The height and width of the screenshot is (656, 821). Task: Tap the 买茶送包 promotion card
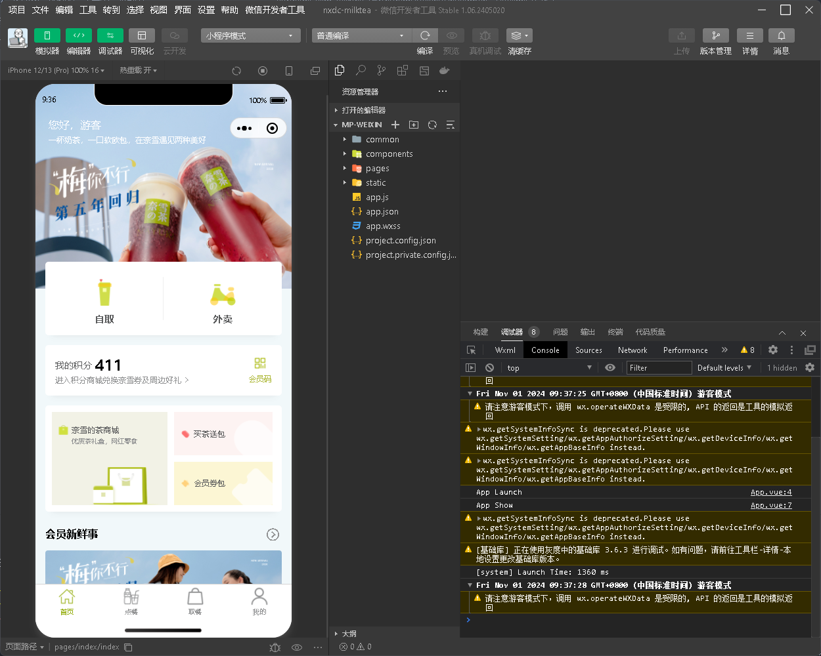[x=223, y=434]
